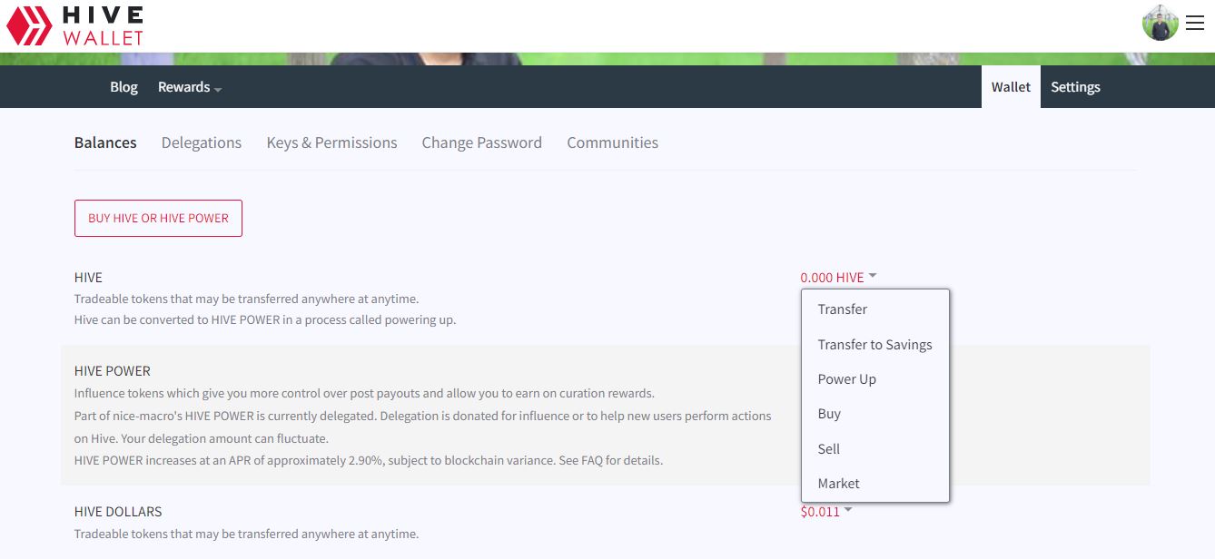This screenshot has height=559, width=1215.
Task: Click the Buy Hive or Hive Power button
Action: (x=158, y=218)
